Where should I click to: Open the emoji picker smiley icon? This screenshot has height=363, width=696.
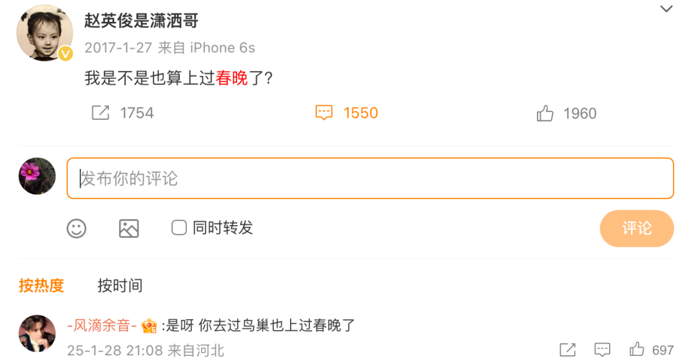point(77,228)
